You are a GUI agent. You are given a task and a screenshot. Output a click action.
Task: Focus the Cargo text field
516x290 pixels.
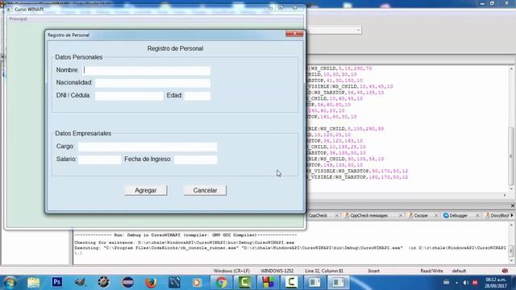[148, 147]
